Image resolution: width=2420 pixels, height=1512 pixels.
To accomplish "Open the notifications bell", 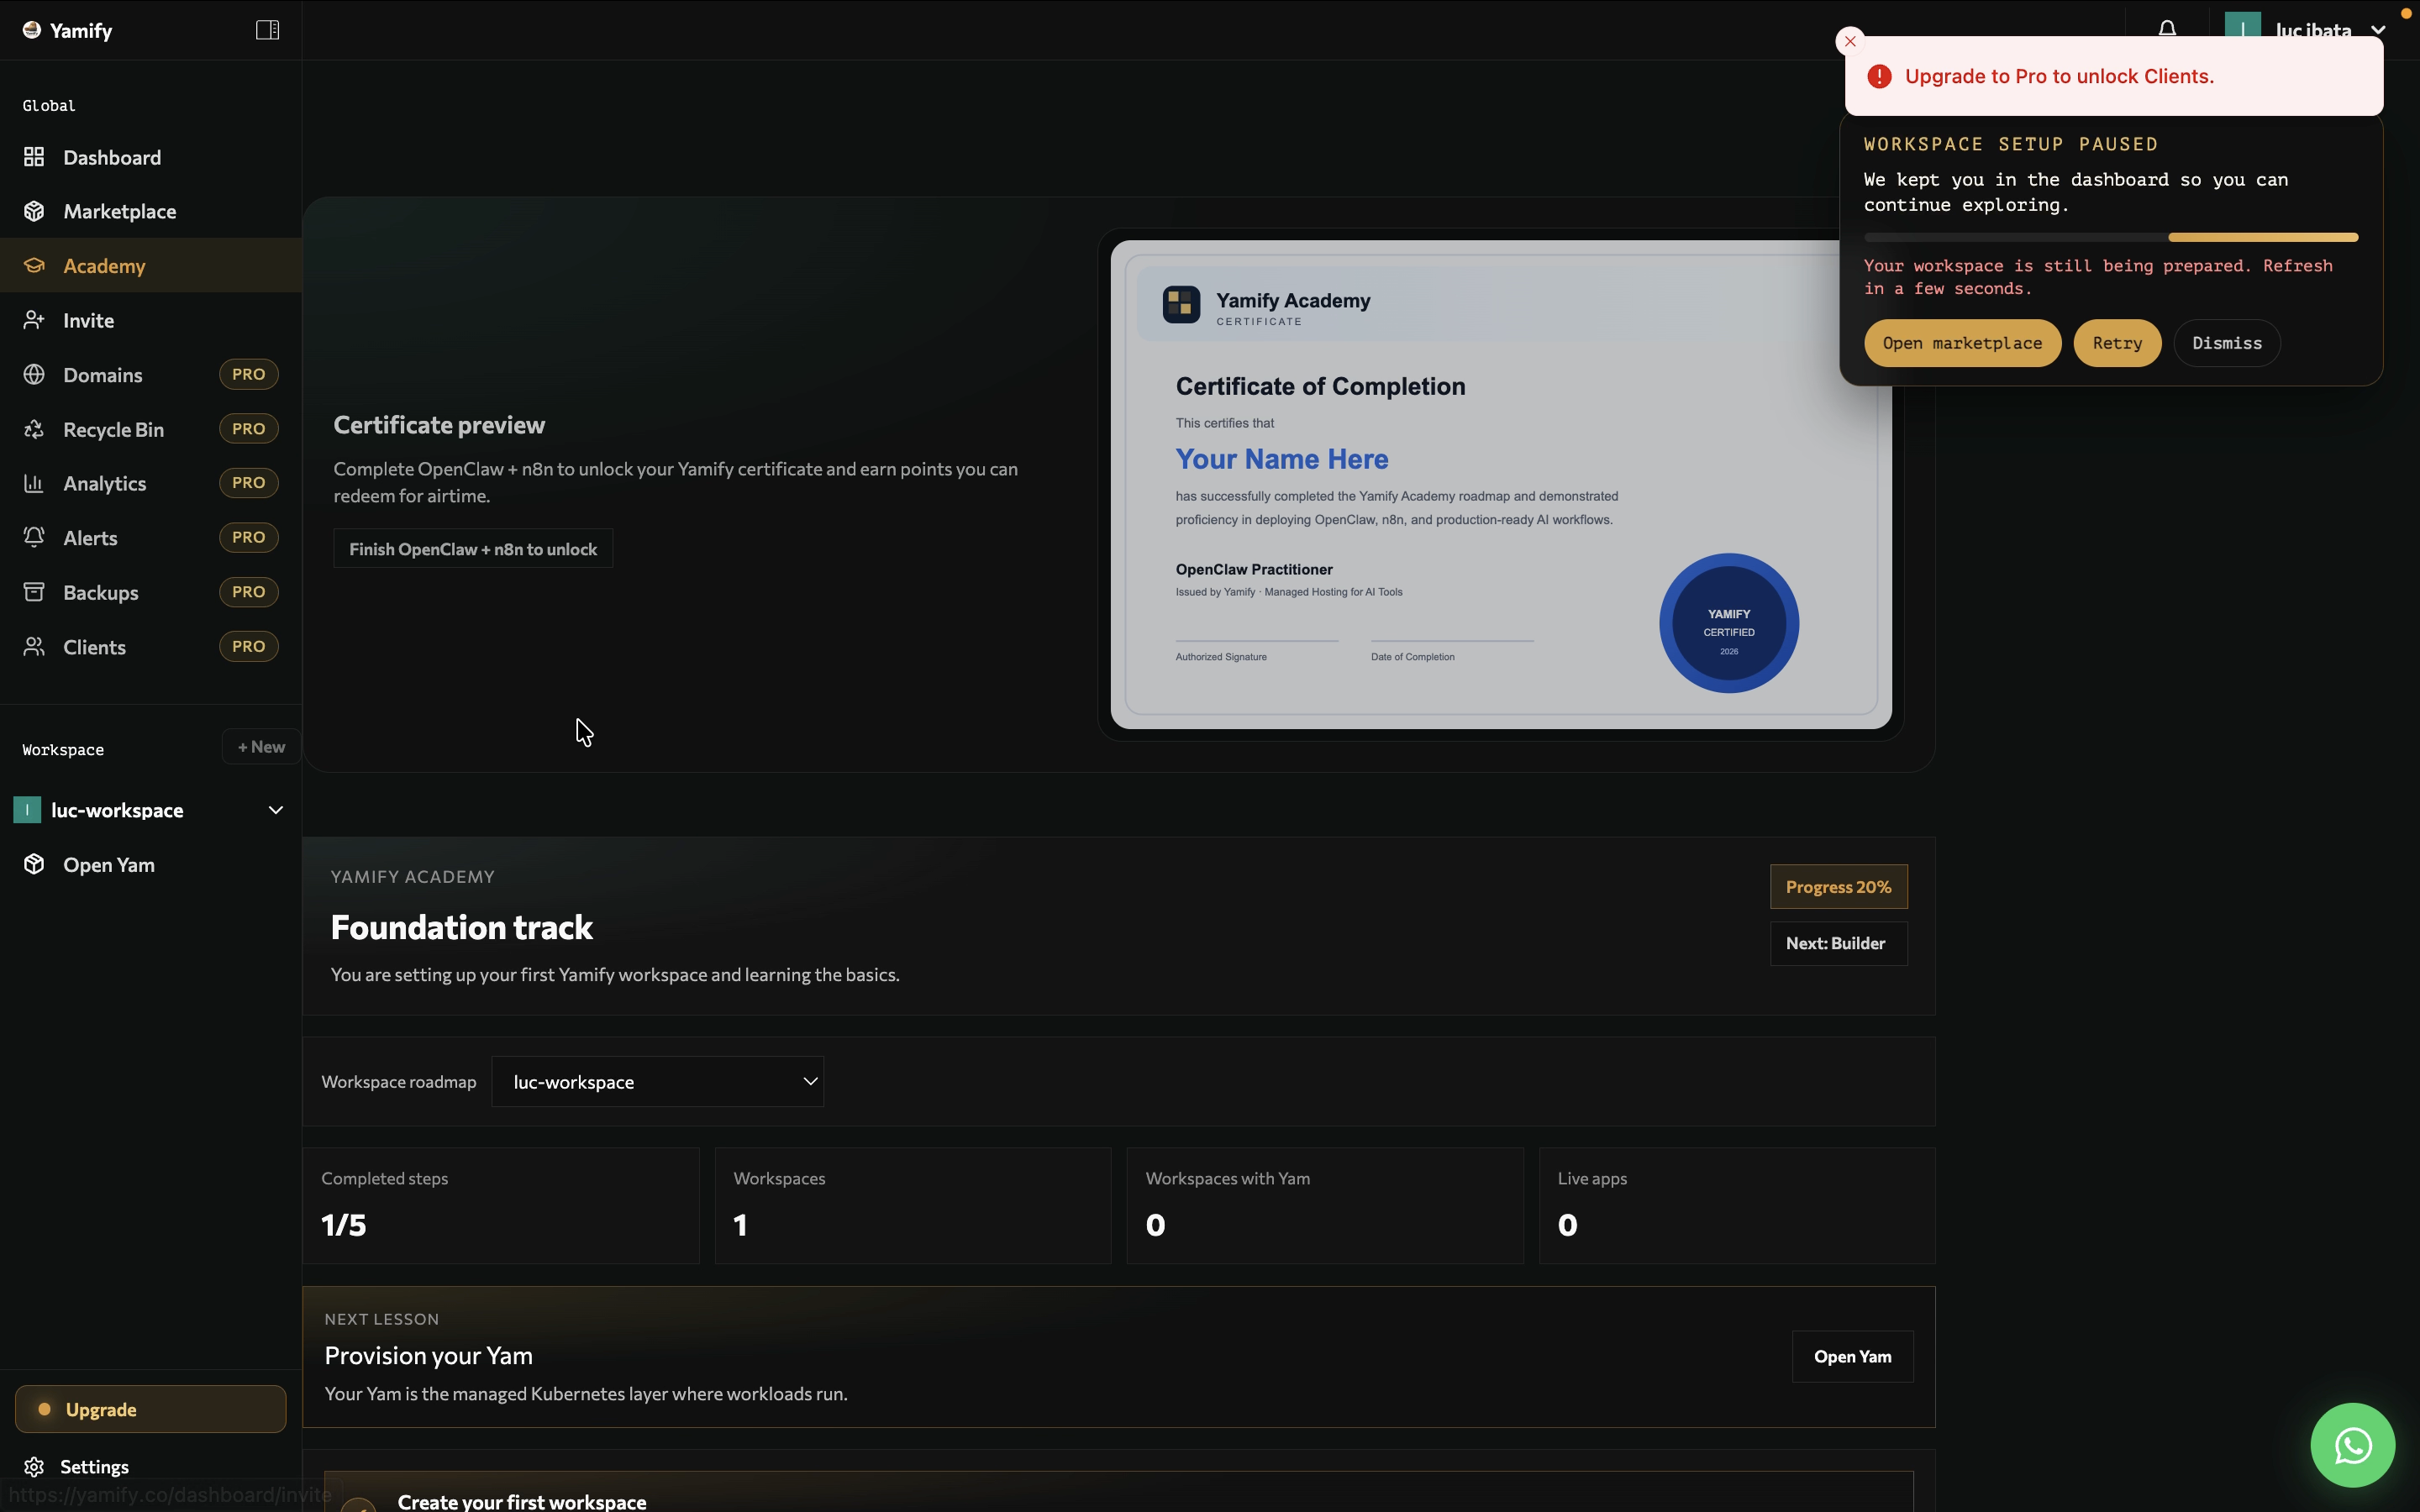I will pyautogui.click(x=2166, y=28).
